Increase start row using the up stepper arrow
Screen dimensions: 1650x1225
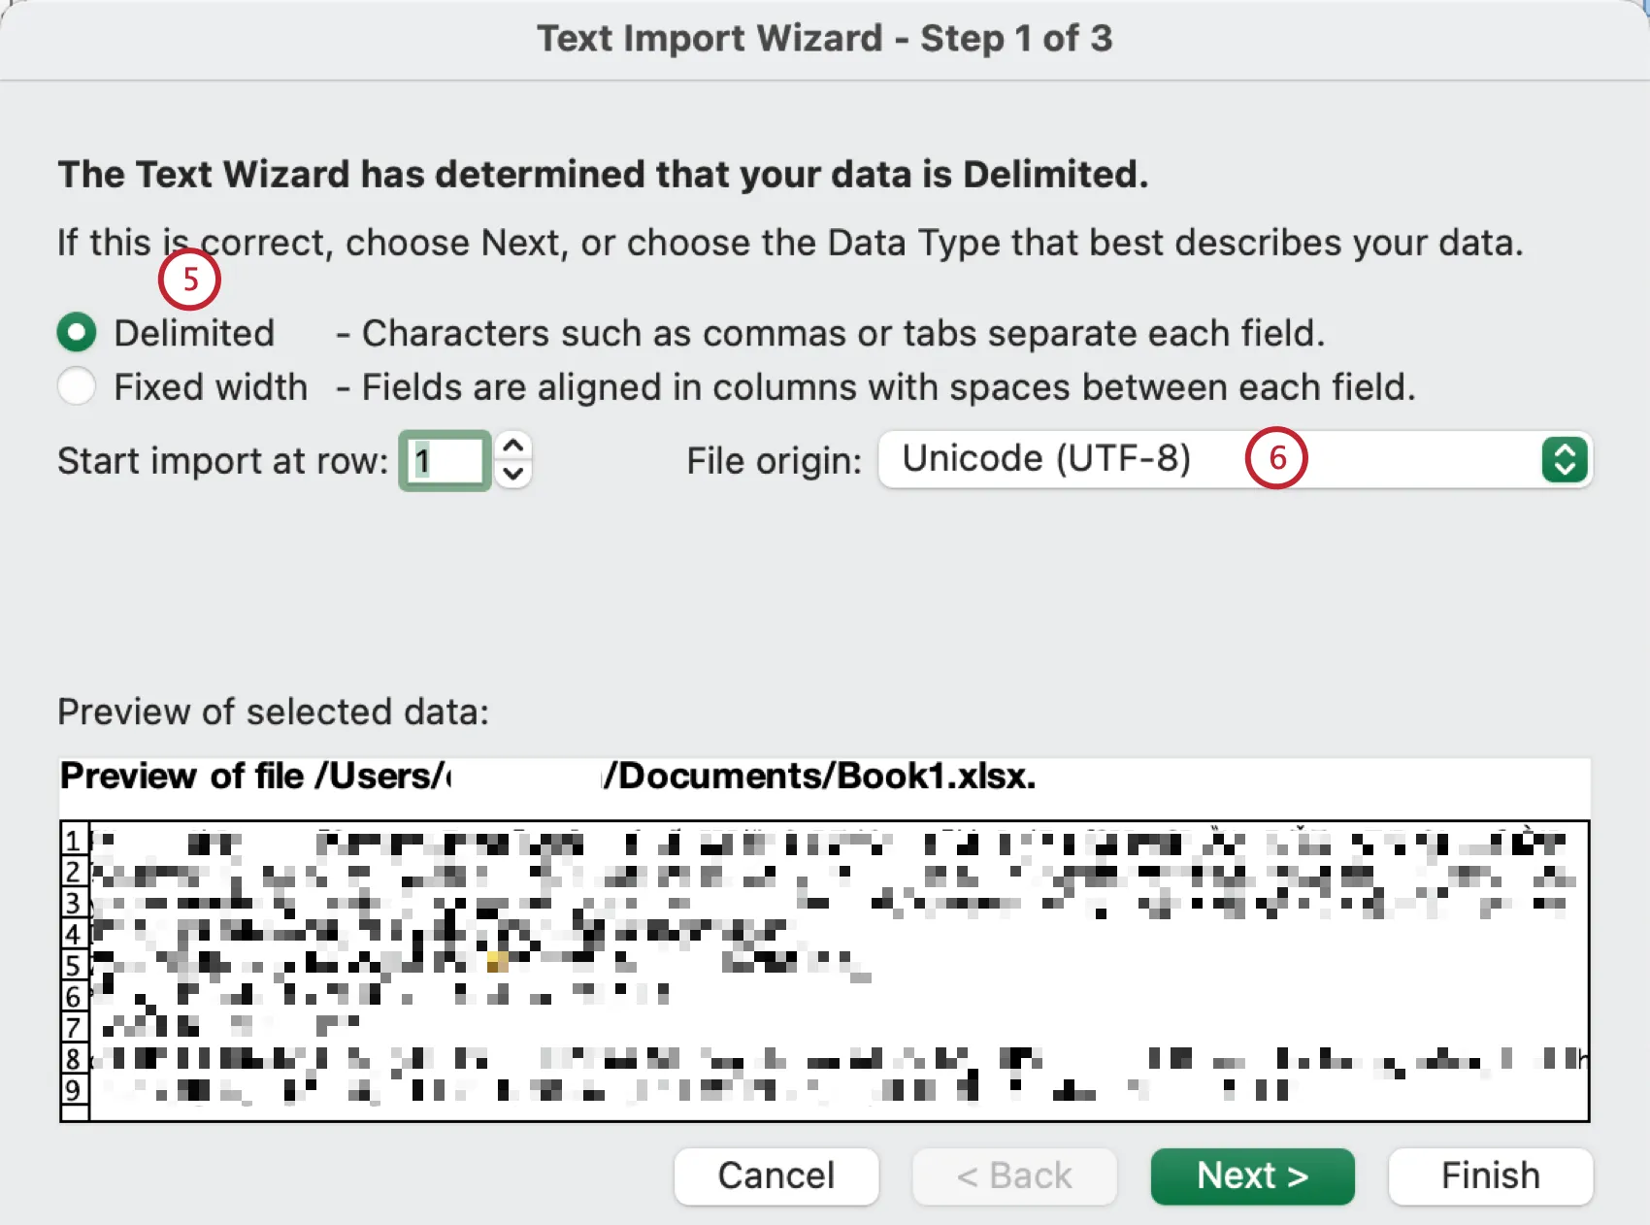[x=514, y=446]
